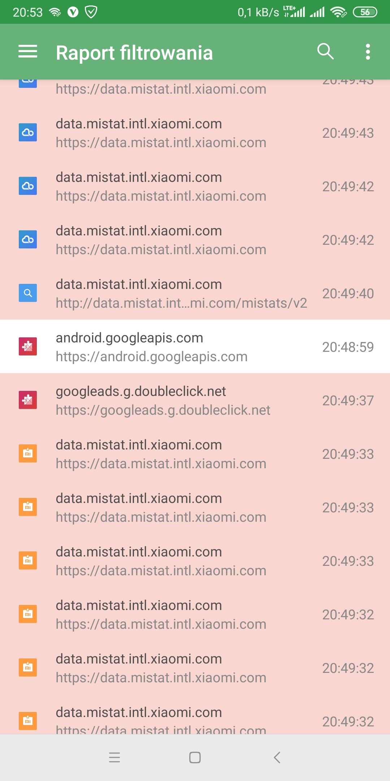
Task: Open the googleads.g.doubleclick.net blocked entry
Action: pos(162,400)
